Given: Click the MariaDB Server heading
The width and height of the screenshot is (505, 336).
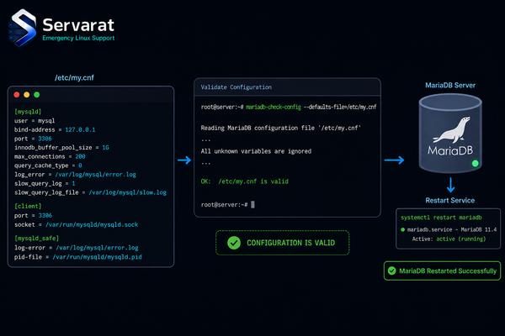Looking at the screenshot, I should (x=450, y=85).
